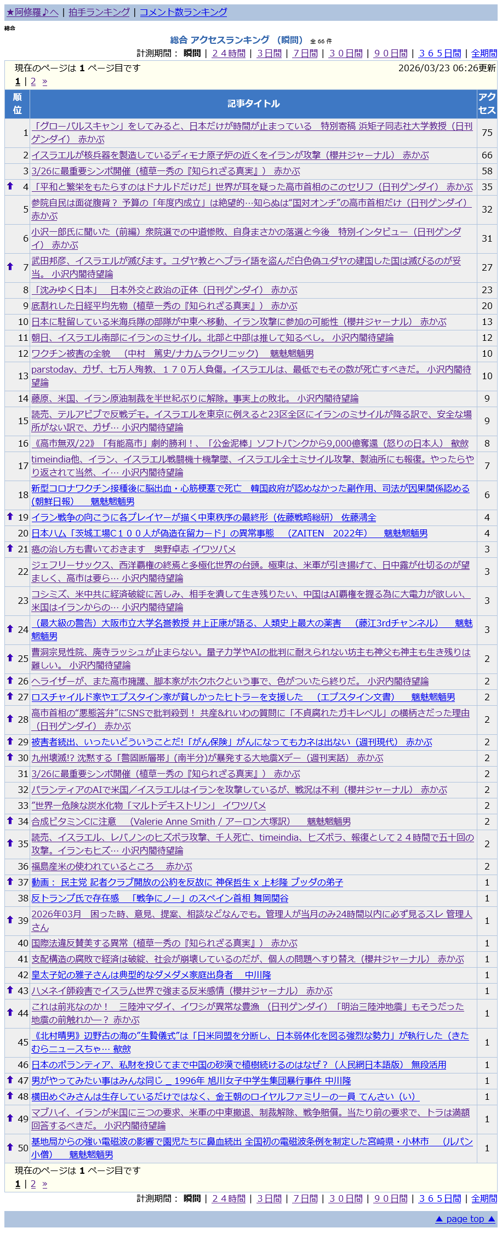The height and width of the screenshot is (1245, 502).
Task: Open rank 12 article ワクチン被害の全貌
Action: click(x=172, y=353)
